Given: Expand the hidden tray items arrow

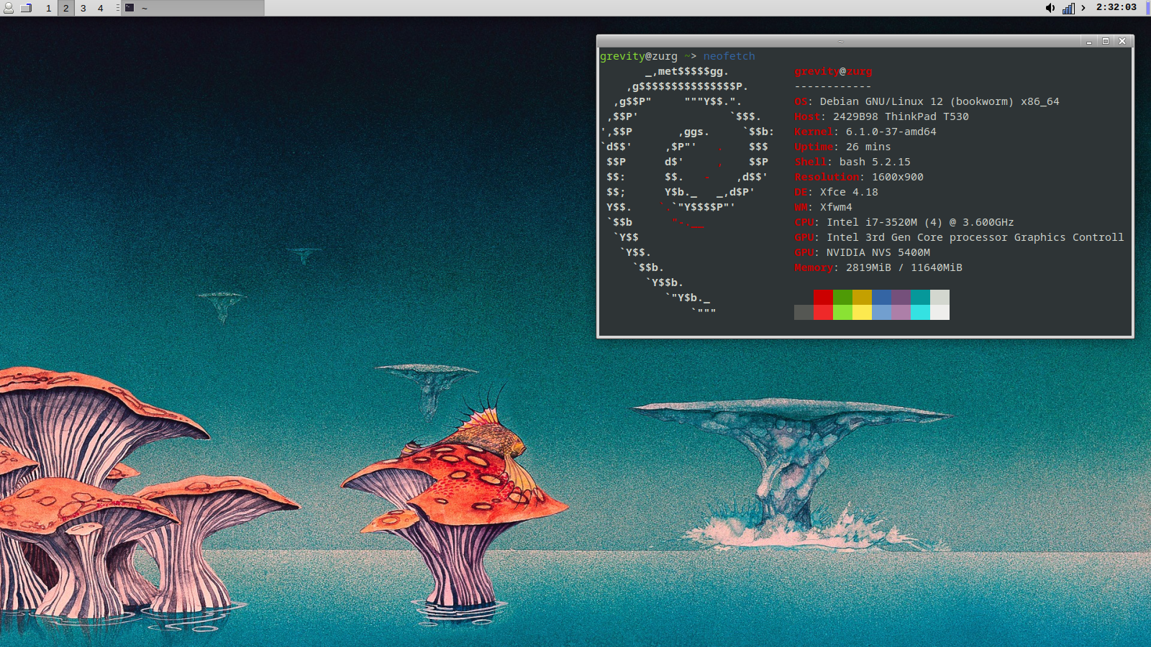Looking at the screenshot, I should pyautogui.click(x=1083, y=8).
